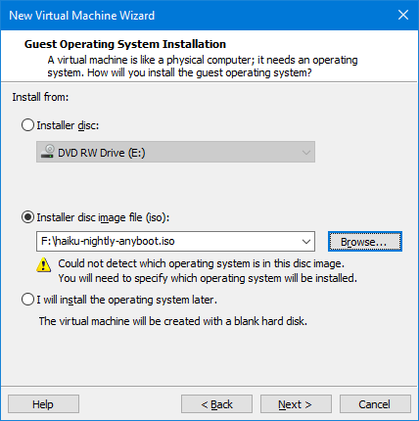419x421 pixels.
Task: Click the DVD drive icon
Action: 48,152
